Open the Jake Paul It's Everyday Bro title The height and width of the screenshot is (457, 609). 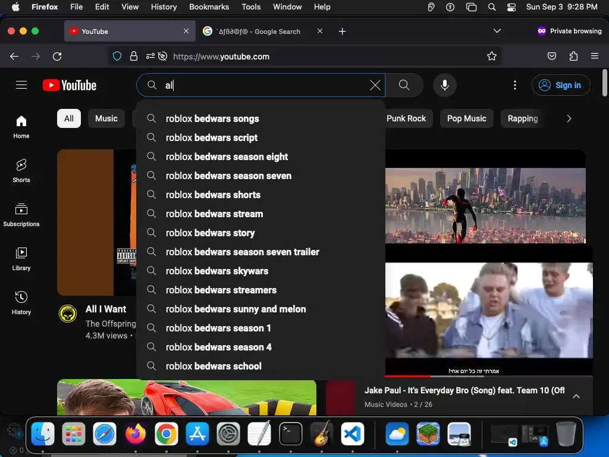[464, 390]
